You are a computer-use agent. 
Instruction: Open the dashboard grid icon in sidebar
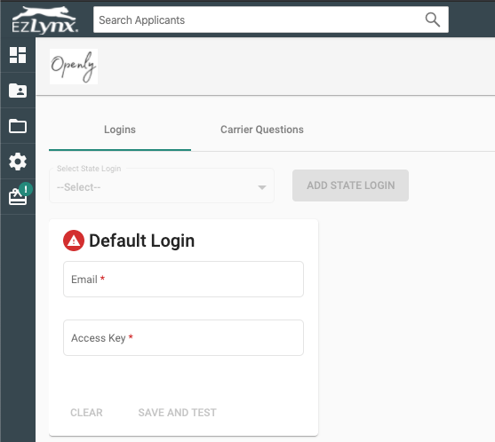pyautogui.click(x=18, y=55)
